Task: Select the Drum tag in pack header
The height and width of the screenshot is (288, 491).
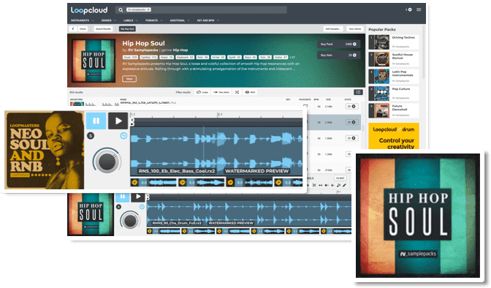Action: (x=130, y=57)
